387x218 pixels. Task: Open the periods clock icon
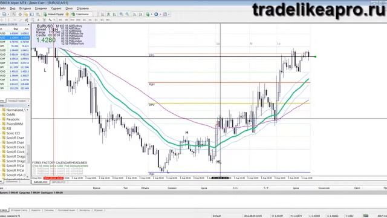pos(156,15)
